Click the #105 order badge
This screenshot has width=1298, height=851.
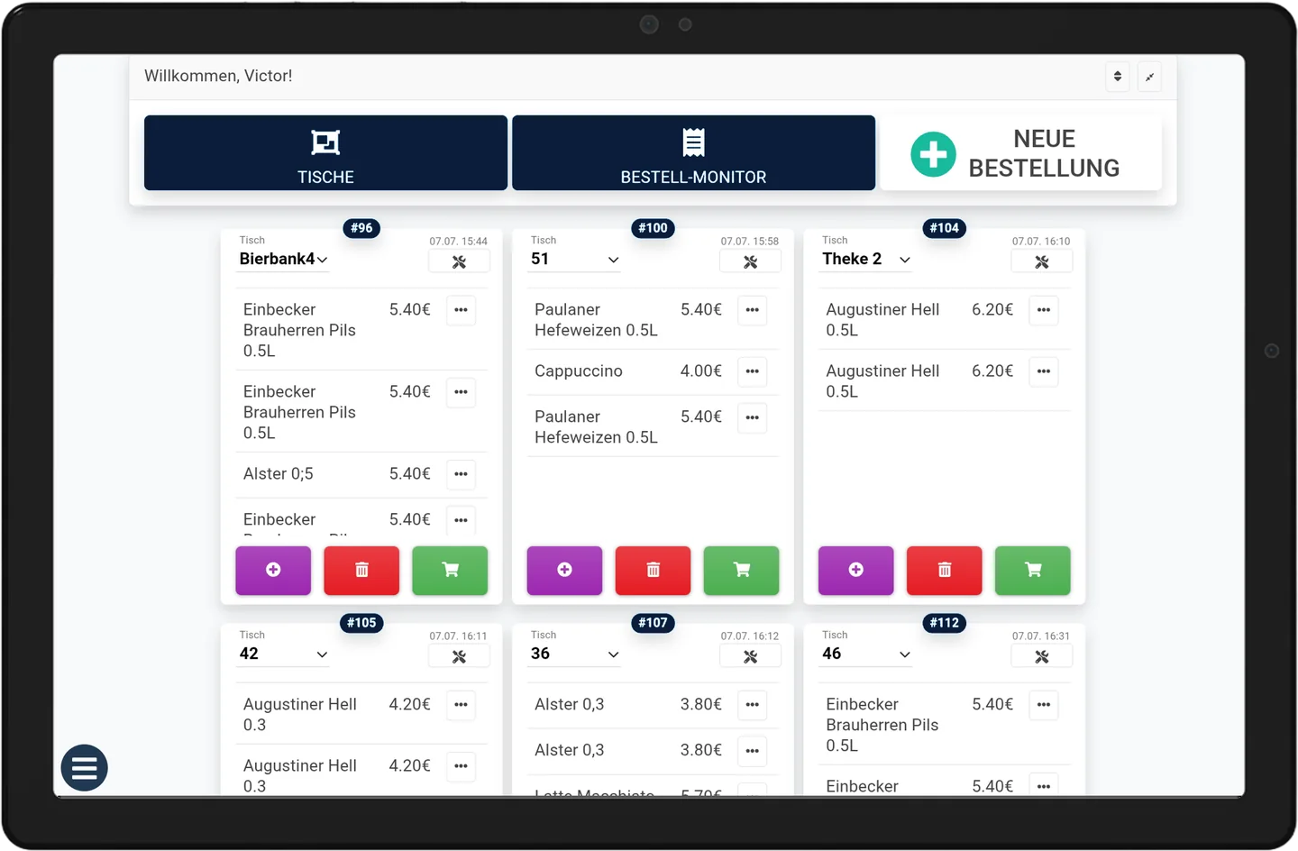[x=361, y=623]
